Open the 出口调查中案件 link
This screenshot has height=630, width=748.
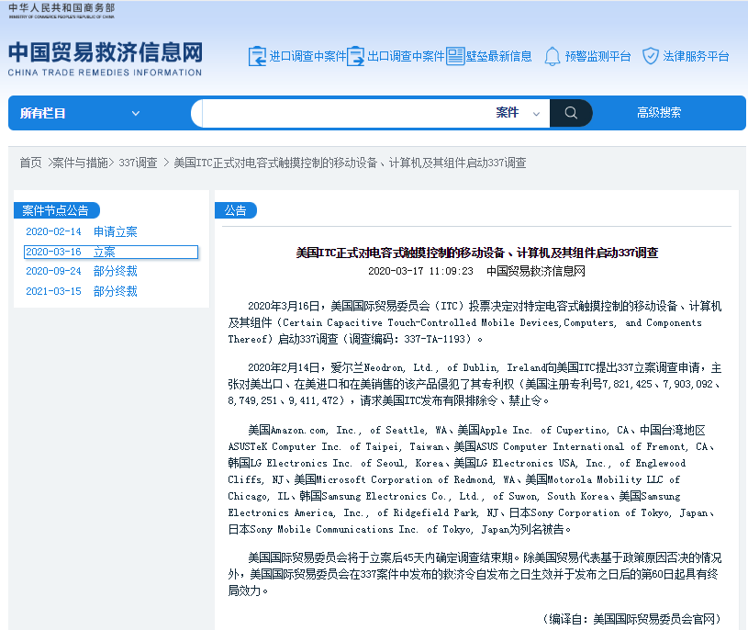pos(406,56)
